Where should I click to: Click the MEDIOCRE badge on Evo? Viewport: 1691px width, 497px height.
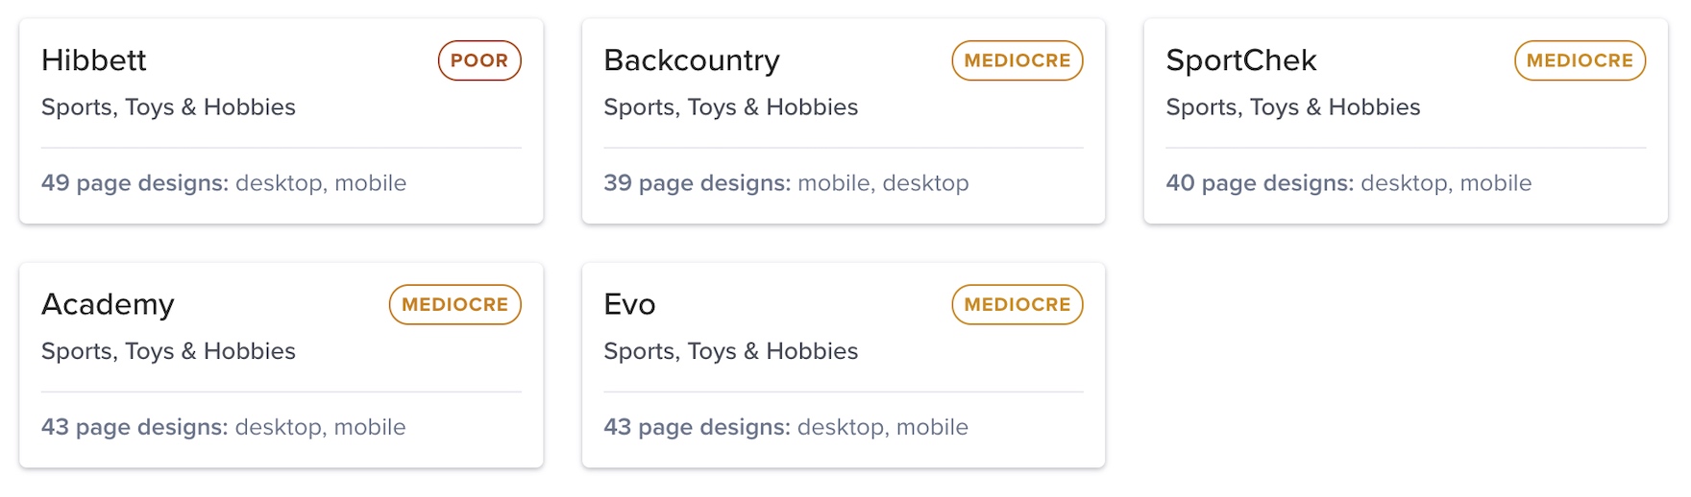click(1017, 305)
